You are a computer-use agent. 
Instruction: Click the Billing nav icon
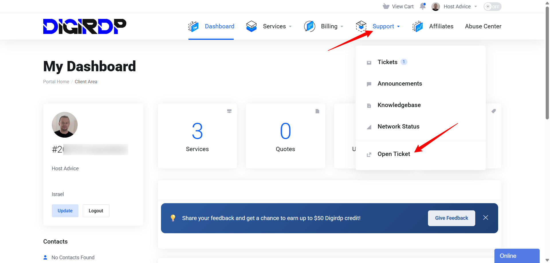[310, 26]
